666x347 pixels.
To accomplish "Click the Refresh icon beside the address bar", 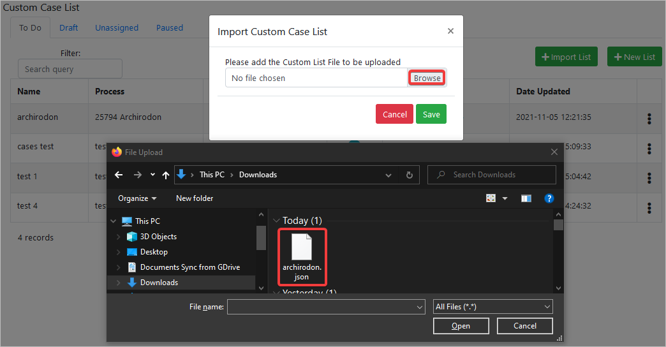I will (409, 175).
